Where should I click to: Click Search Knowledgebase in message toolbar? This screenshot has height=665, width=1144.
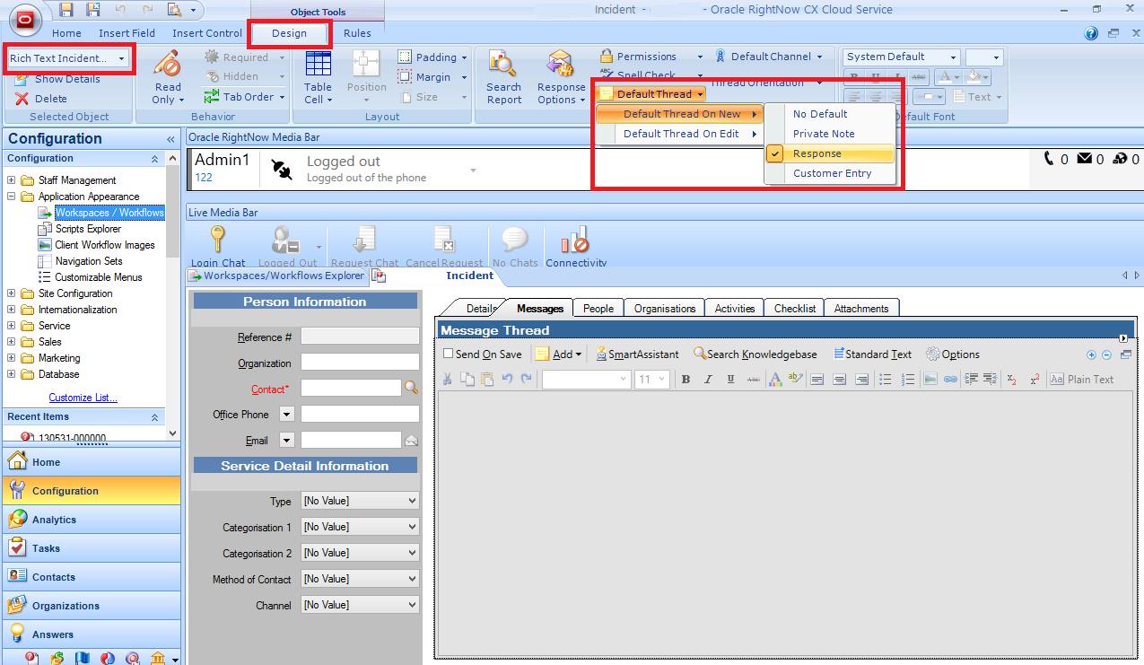[x=755, y=354]
